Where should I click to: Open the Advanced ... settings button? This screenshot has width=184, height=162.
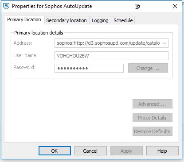click(153, 104)
